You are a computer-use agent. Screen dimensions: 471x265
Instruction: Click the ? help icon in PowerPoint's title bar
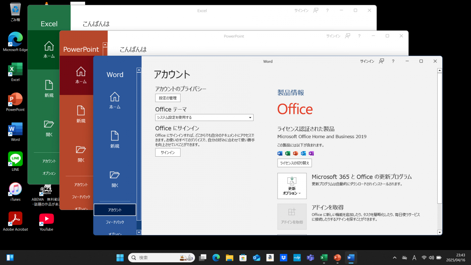coord(359,36)
